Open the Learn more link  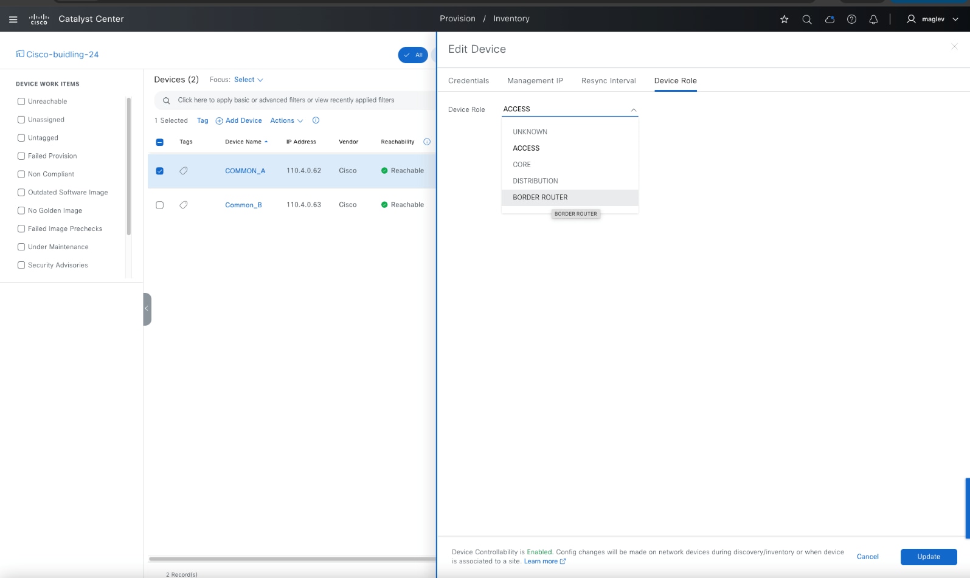(541, 562)
